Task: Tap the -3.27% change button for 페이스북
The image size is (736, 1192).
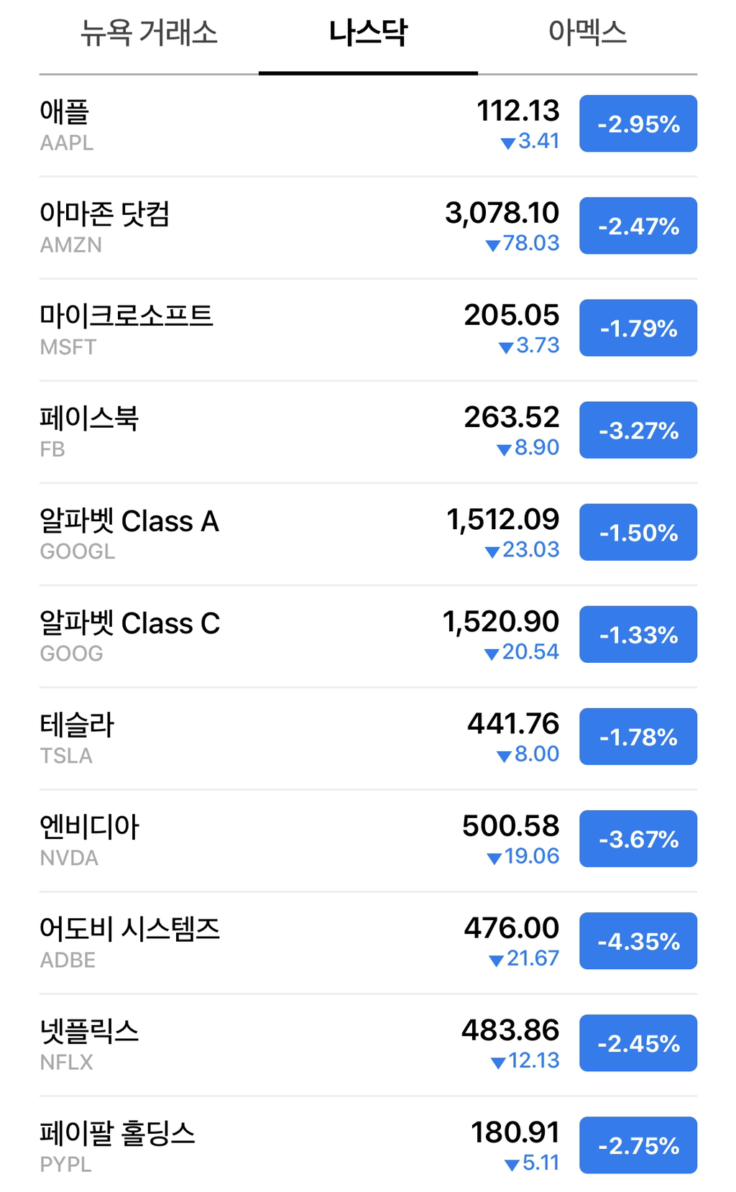Action: point(638,430)
